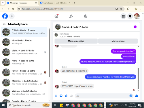Open Sticky Notes from the taskbar
The image size is (144, 108).
[x=62, y=105]
